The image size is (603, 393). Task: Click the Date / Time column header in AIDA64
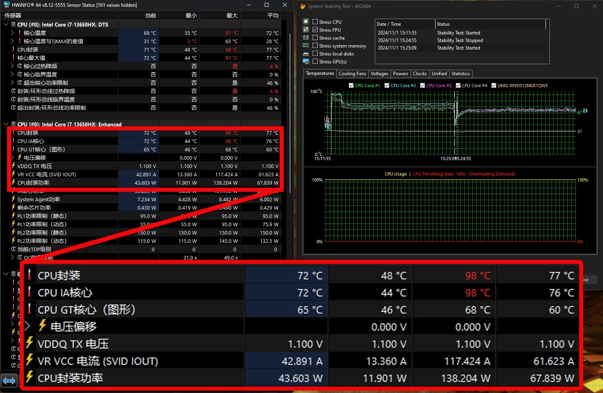[x=405, y=24]
